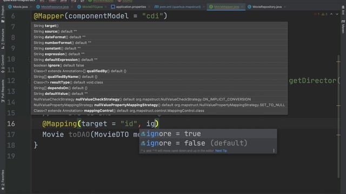Click the 'nullValuePropertyMappingStrategy()' row
The width and height of the screenshot is (346, 194).
[159, 105]
